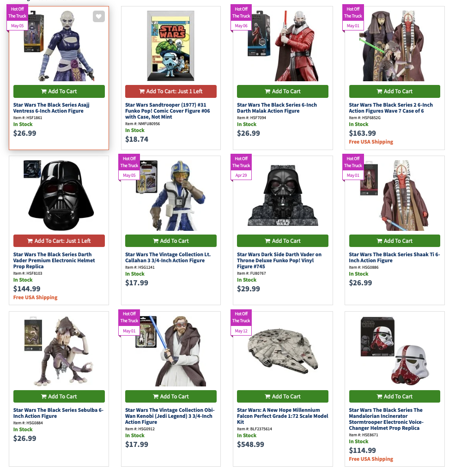This screenshot has width=449, height=470.
Task: Click the Apr 29 Hot Off The Truck badge on Darth Vader Throne
Action: [241, 167]
